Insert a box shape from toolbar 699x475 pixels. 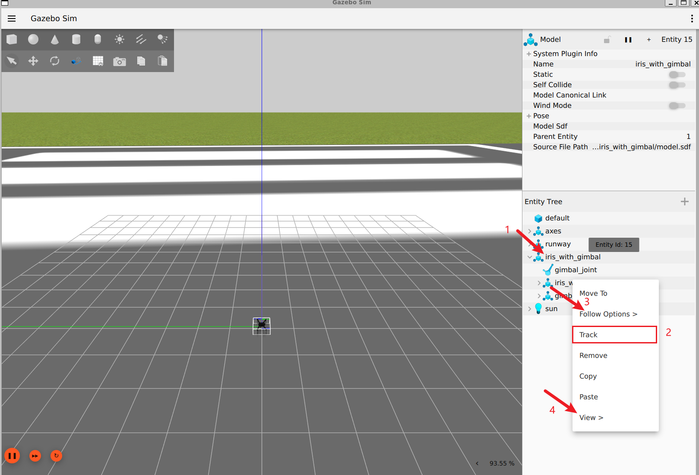[x=12, y=40]
